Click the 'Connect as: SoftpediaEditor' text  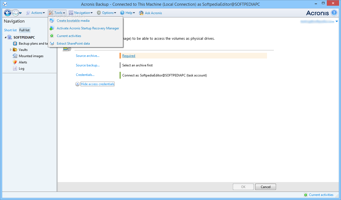(164, 75)
